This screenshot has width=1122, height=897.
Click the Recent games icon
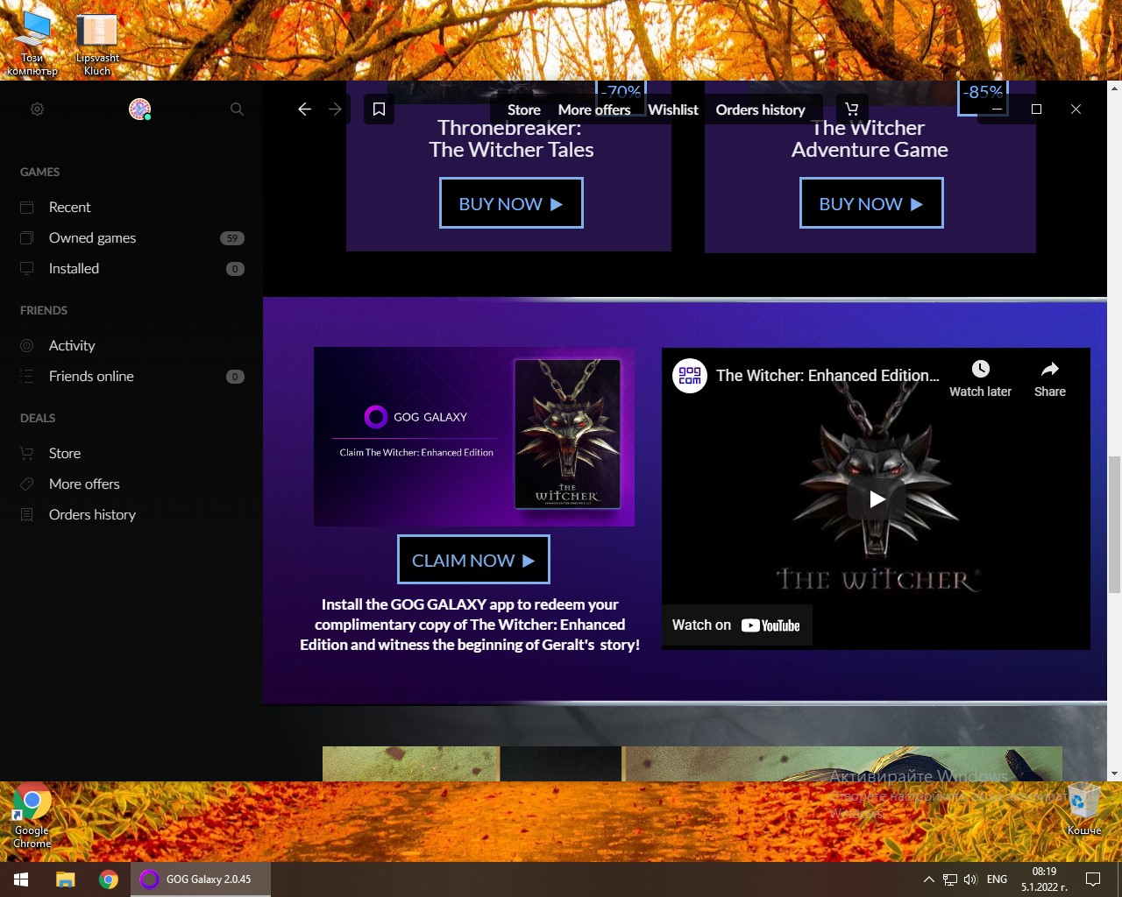[27, 208]
